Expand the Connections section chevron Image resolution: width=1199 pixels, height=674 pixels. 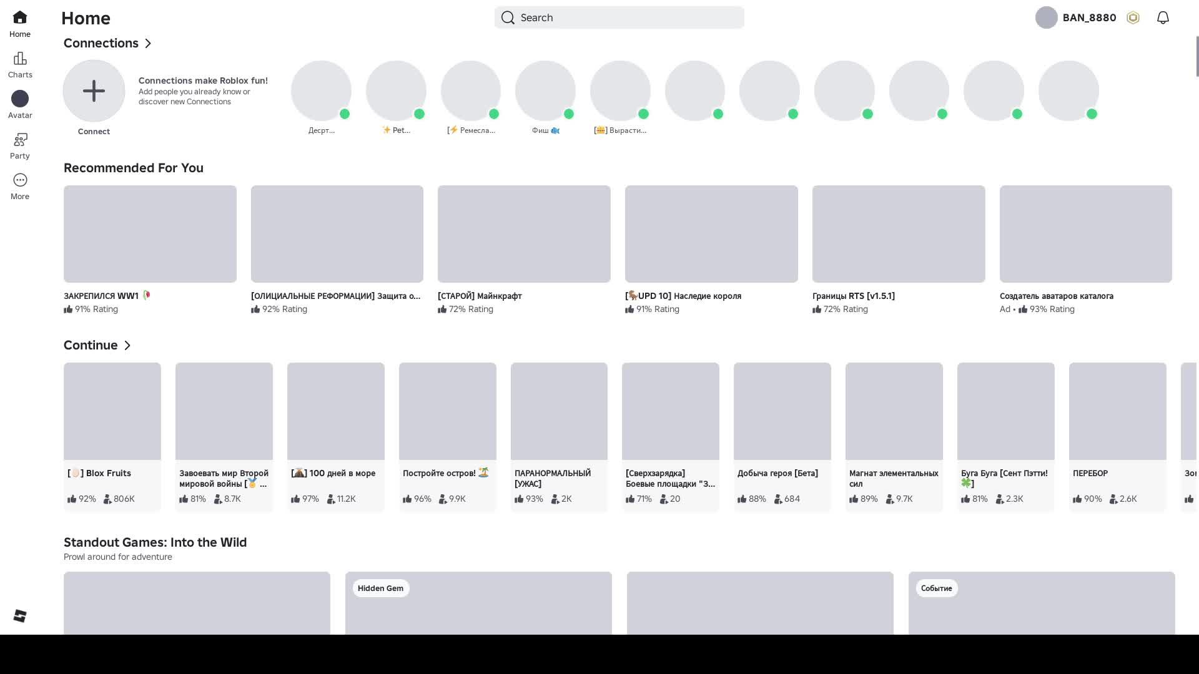click(x=148, y=43)
